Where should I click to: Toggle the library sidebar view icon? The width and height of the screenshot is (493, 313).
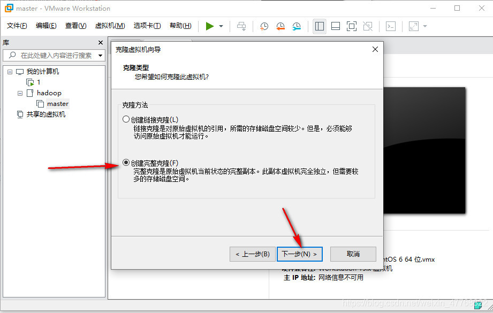coord(320,26)
